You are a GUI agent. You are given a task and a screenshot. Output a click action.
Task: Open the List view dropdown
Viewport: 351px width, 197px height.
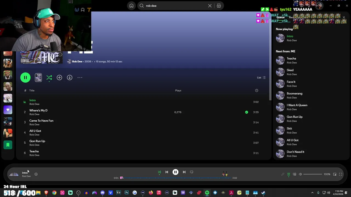pos(261,78)
